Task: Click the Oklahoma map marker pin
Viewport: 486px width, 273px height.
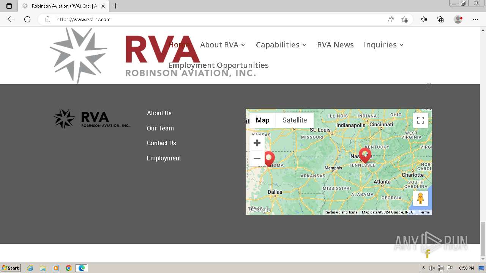Action: tap(269, 158)
